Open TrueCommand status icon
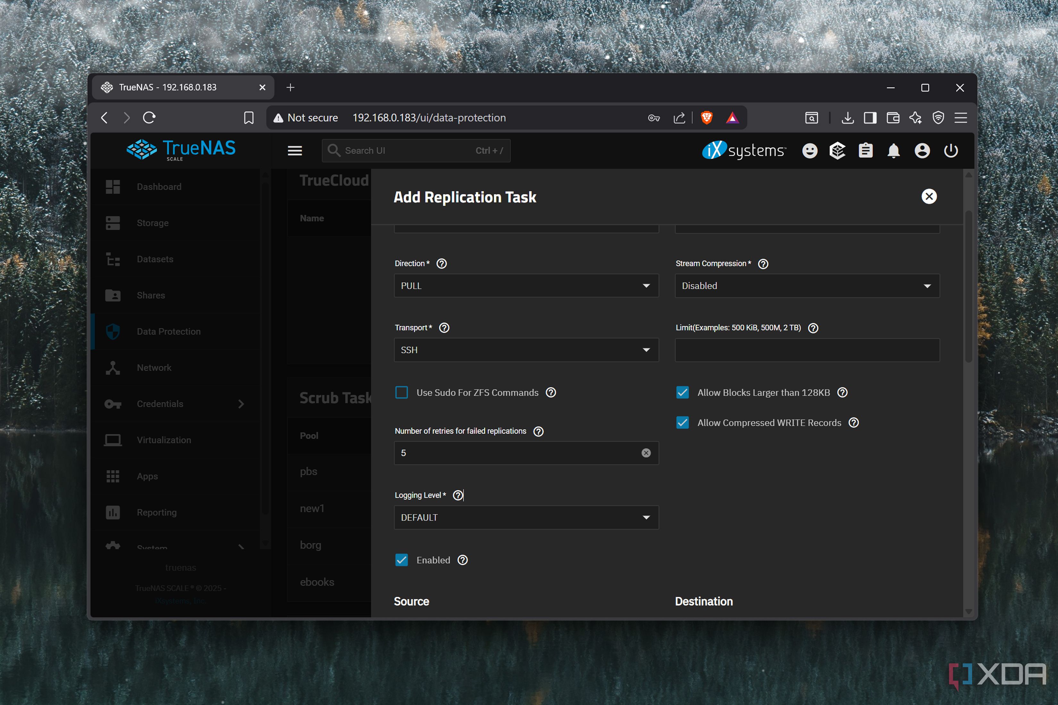 click(x=837, y=151)
